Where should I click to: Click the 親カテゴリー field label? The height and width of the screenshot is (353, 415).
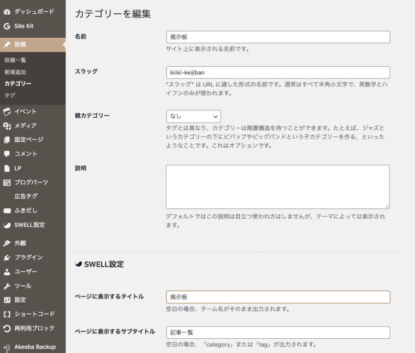(x=92, y=116)
